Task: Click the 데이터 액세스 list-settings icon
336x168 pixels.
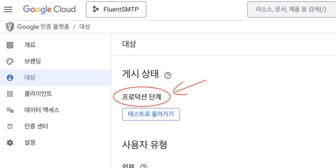Action: [x=10, y=110]
